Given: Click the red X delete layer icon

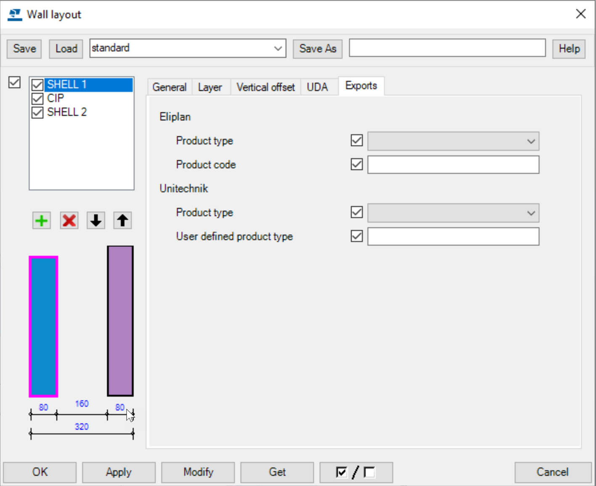Looking at the screenshot, I should tap(69, 220).
